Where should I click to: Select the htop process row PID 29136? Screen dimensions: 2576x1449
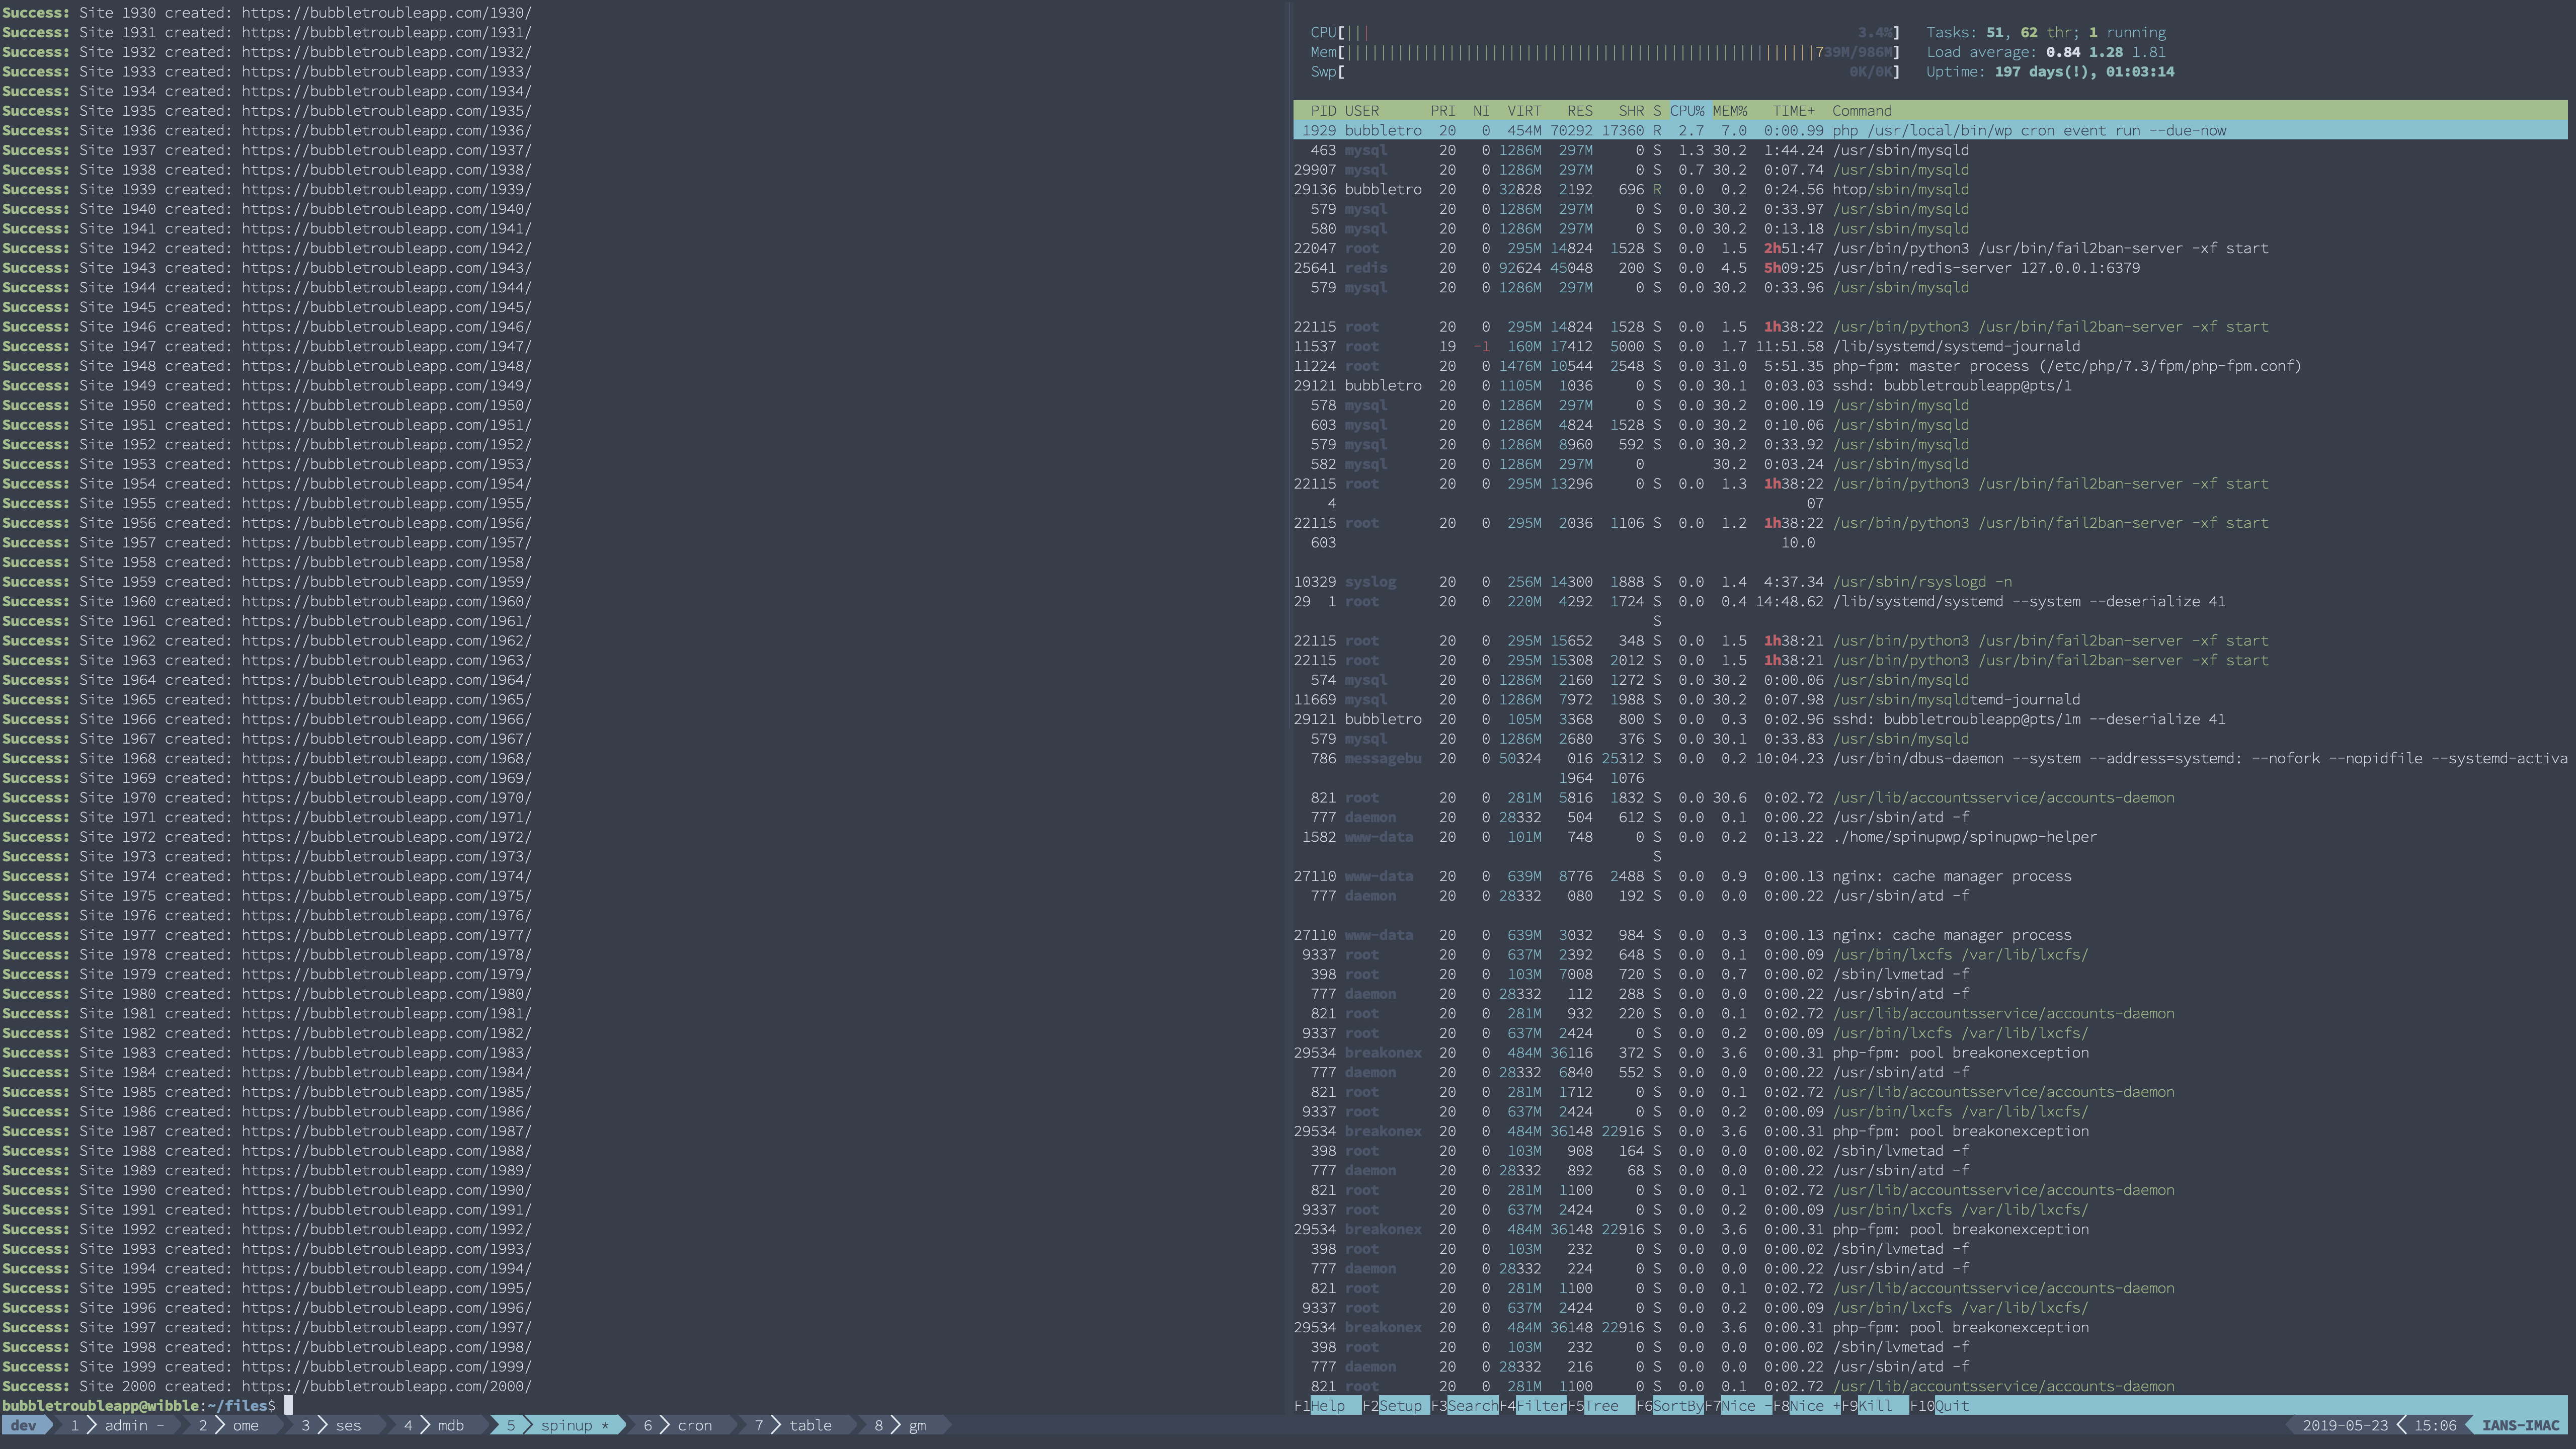[1930, 189]
